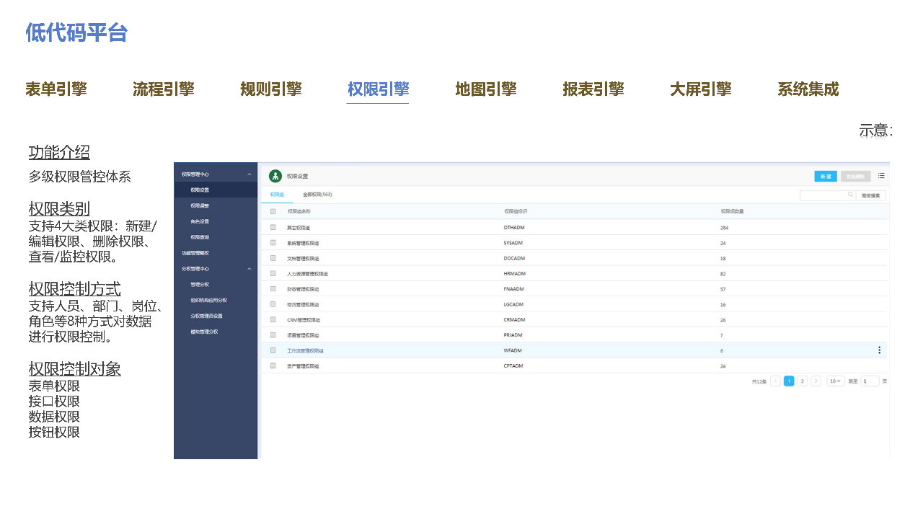923x519 pixels.
Task: Click the blue 新建 button
Action: [x=826, y=176]
